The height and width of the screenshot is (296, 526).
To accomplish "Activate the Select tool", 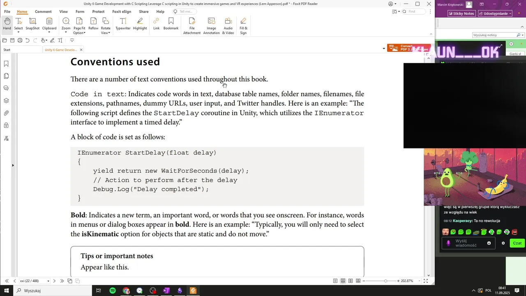I will tap(18, 25).
